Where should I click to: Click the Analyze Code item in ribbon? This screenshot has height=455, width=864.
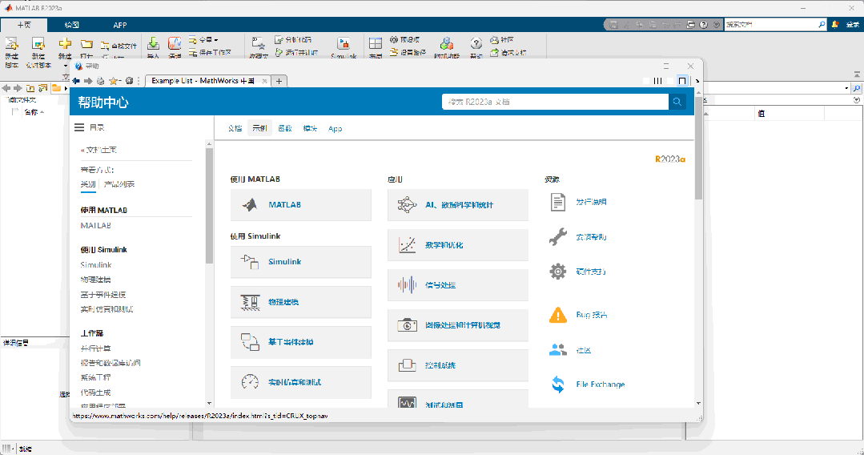(293, 40)
